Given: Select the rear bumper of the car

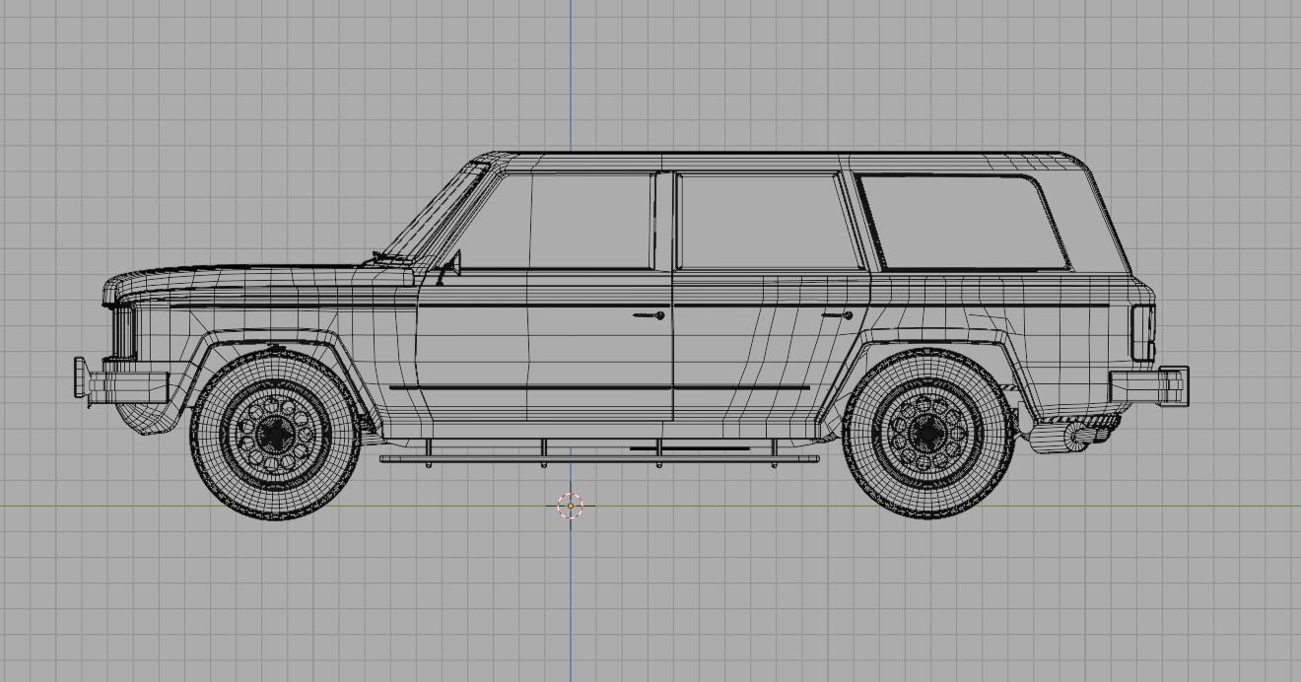Looking at the screenshot, I should [x=1149, y=385].
